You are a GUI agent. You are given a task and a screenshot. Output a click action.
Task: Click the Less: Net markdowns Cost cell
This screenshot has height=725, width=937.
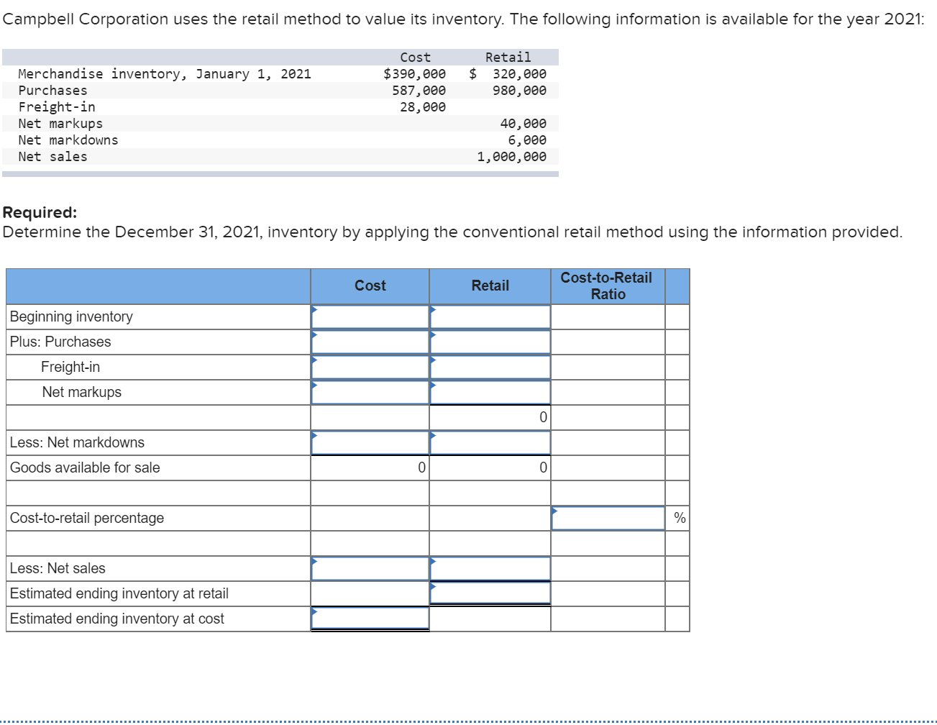(x=370, y=442)
